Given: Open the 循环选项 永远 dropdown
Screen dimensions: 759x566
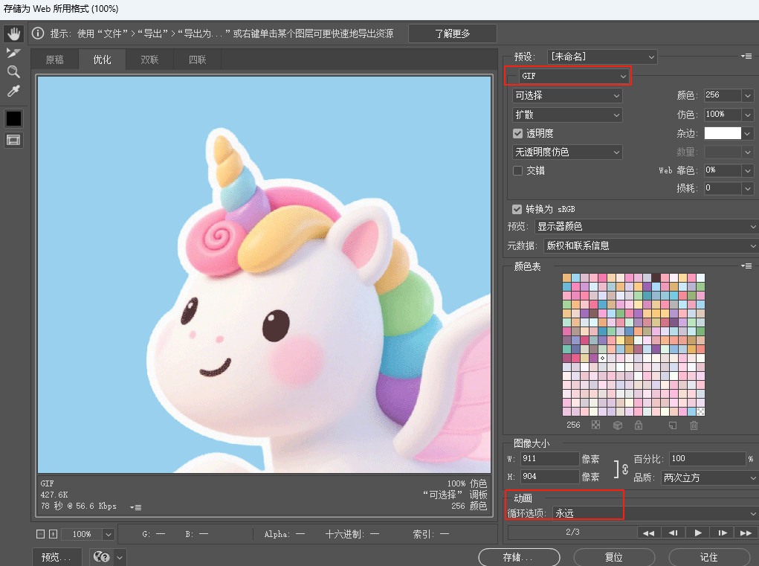Looking at the screenshot, I should coord(656,513).
